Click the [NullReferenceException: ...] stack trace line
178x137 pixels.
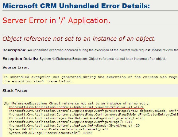tap(76, 104)
